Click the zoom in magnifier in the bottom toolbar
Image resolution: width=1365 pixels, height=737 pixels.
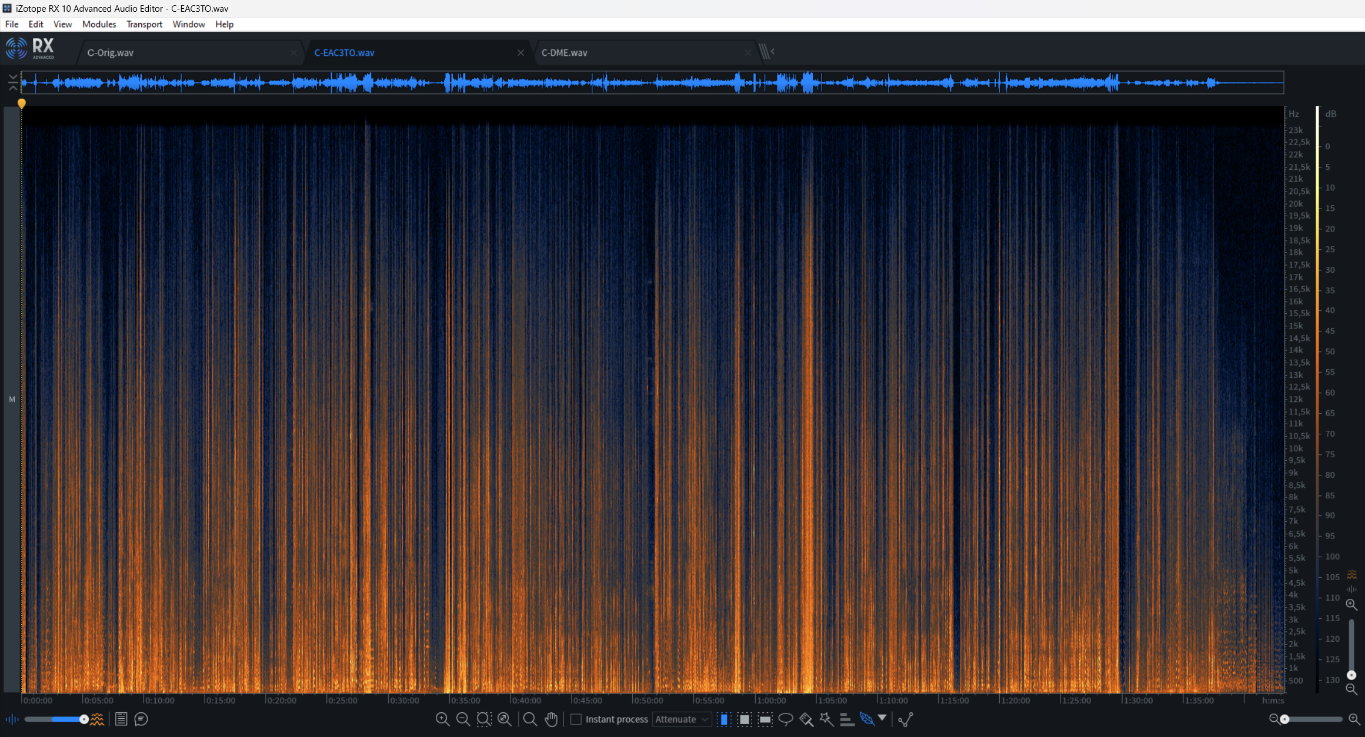442,719
